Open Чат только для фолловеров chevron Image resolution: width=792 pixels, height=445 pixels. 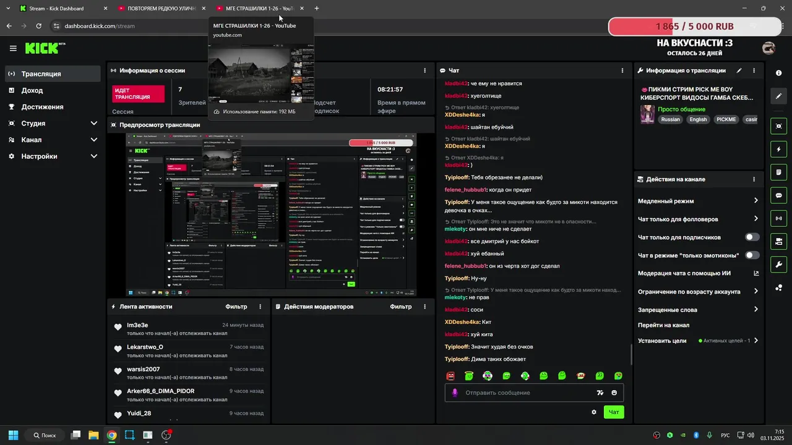pyautogui.click(x=755, y=218)
